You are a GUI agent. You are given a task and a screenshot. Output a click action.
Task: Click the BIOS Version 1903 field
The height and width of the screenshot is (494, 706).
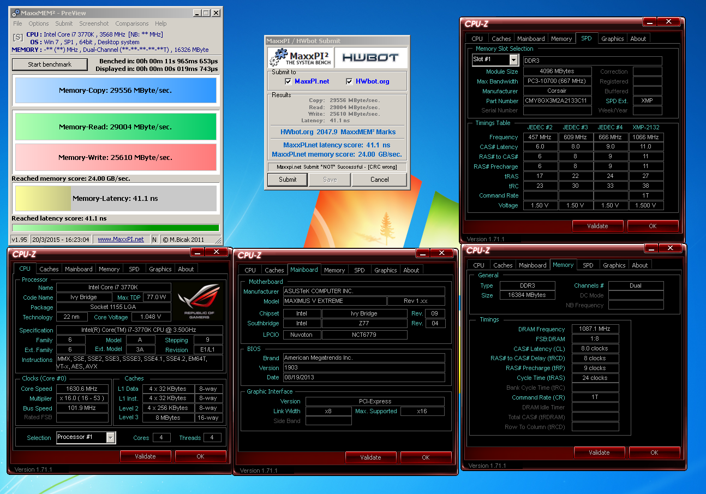pos(364,368)
